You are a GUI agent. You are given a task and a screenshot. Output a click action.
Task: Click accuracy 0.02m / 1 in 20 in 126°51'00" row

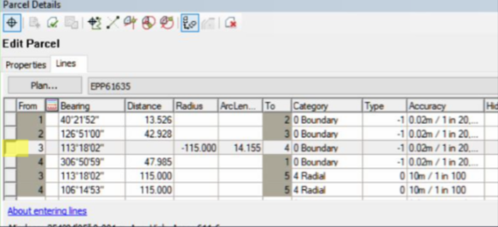(x=444, y=134)
